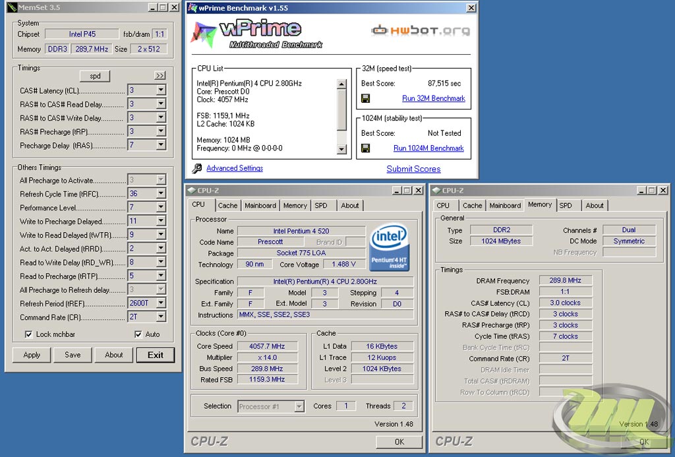Click the Run 1024M Benchmark link
Viewport: 675px width, 457px height.
click(x=428, y=148)
